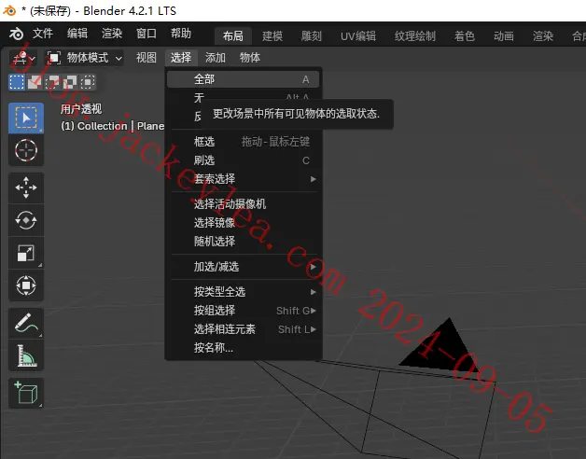Close the open 选择 menu header
Image resolution: width=586 pixels, height=459 pixels.
(x=181, y=58)
